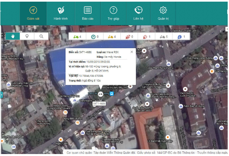Close the vehicle info popup
229x156 pixels.
132,52
